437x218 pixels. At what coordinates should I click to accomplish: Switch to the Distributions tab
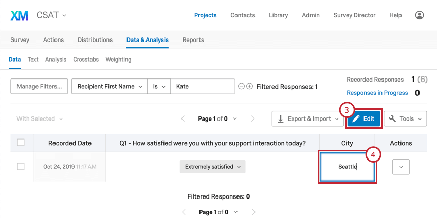click(x=95, y=40)
